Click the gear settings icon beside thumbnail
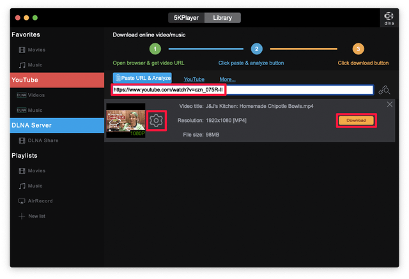The height and width of the screenshot is (279, 409). click(x=156, y=121)
